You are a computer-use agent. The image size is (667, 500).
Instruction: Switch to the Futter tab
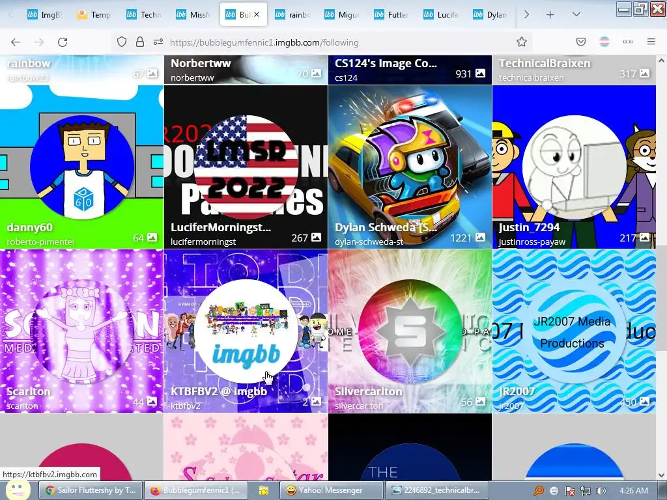tap(391, 15)
